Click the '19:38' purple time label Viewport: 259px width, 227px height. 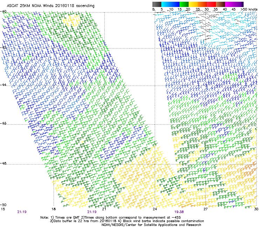pos(179,212)
